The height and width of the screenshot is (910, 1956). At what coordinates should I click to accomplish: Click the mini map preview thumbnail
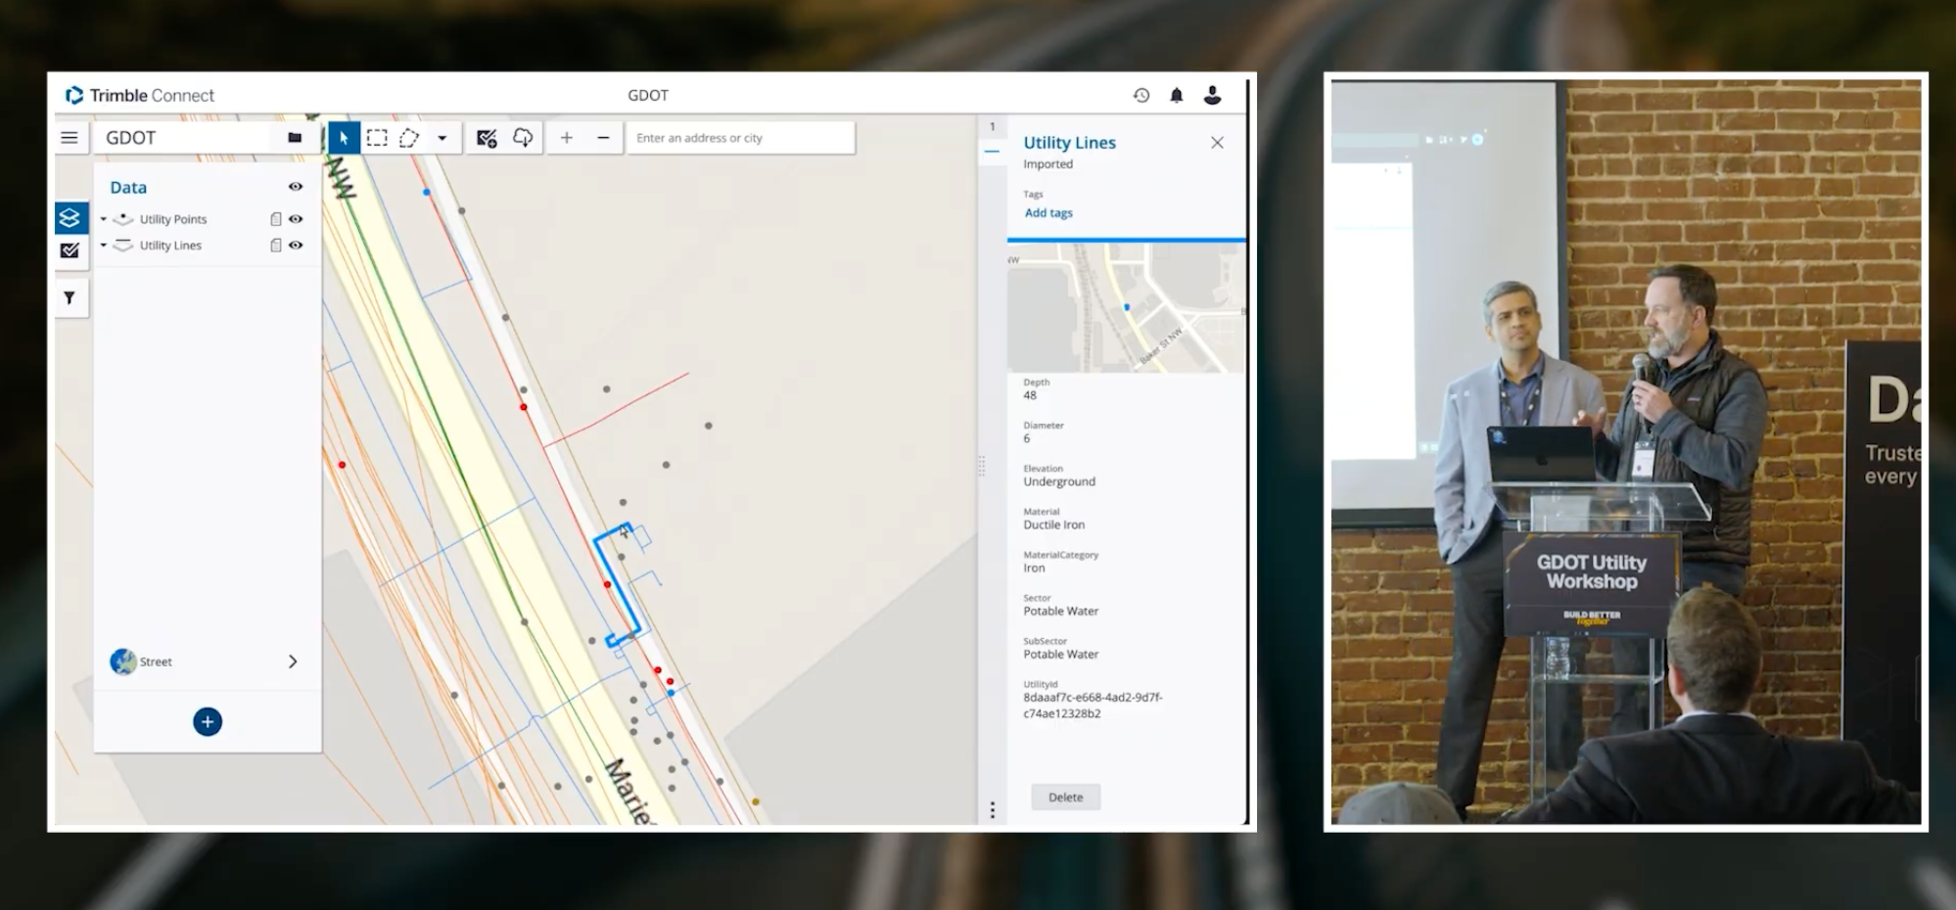tap(1126, 307)
